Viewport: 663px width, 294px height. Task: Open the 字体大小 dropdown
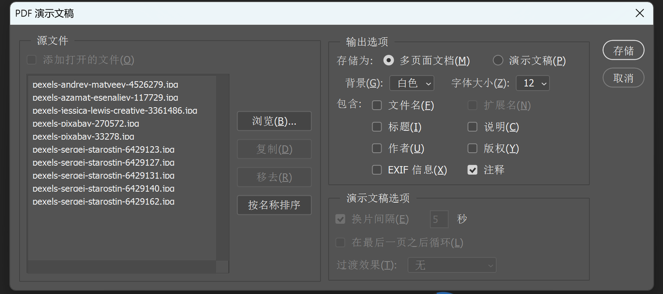pyautogui.click(x=532, y=83)
